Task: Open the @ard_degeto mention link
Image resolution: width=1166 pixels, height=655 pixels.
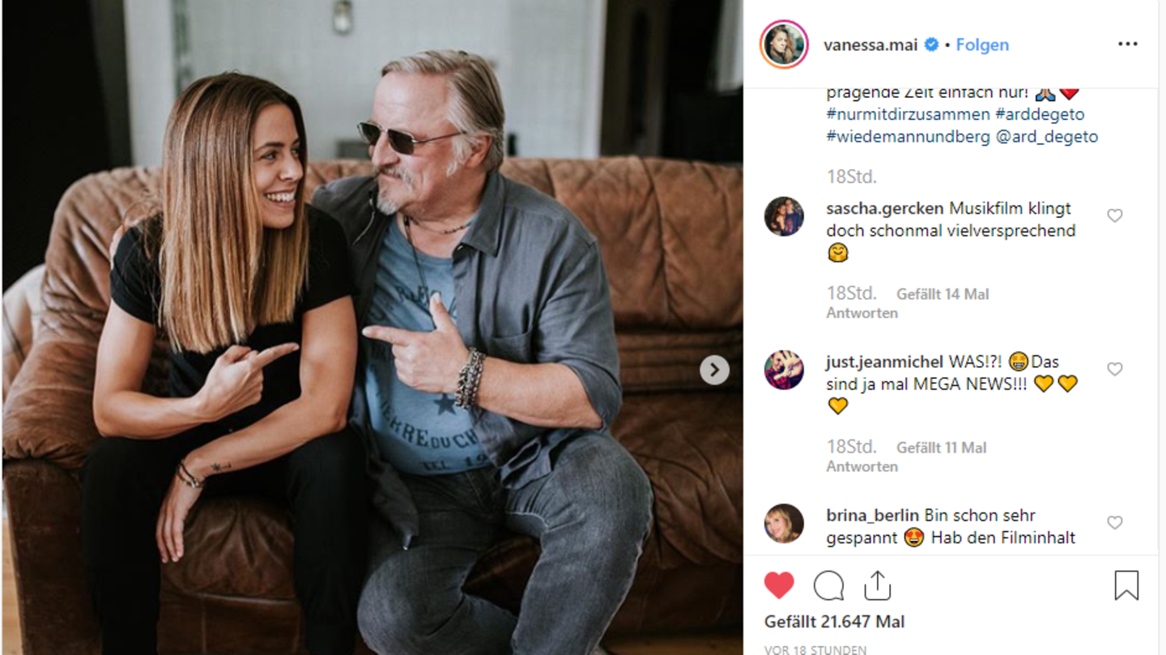Action: tap(1046, 137)
